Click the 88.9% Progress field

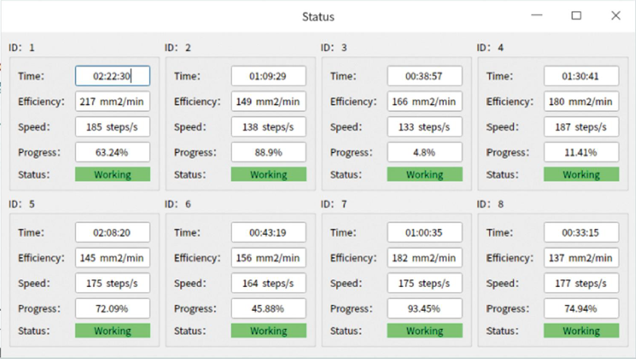pyautogui.click(x=269, y=152)
